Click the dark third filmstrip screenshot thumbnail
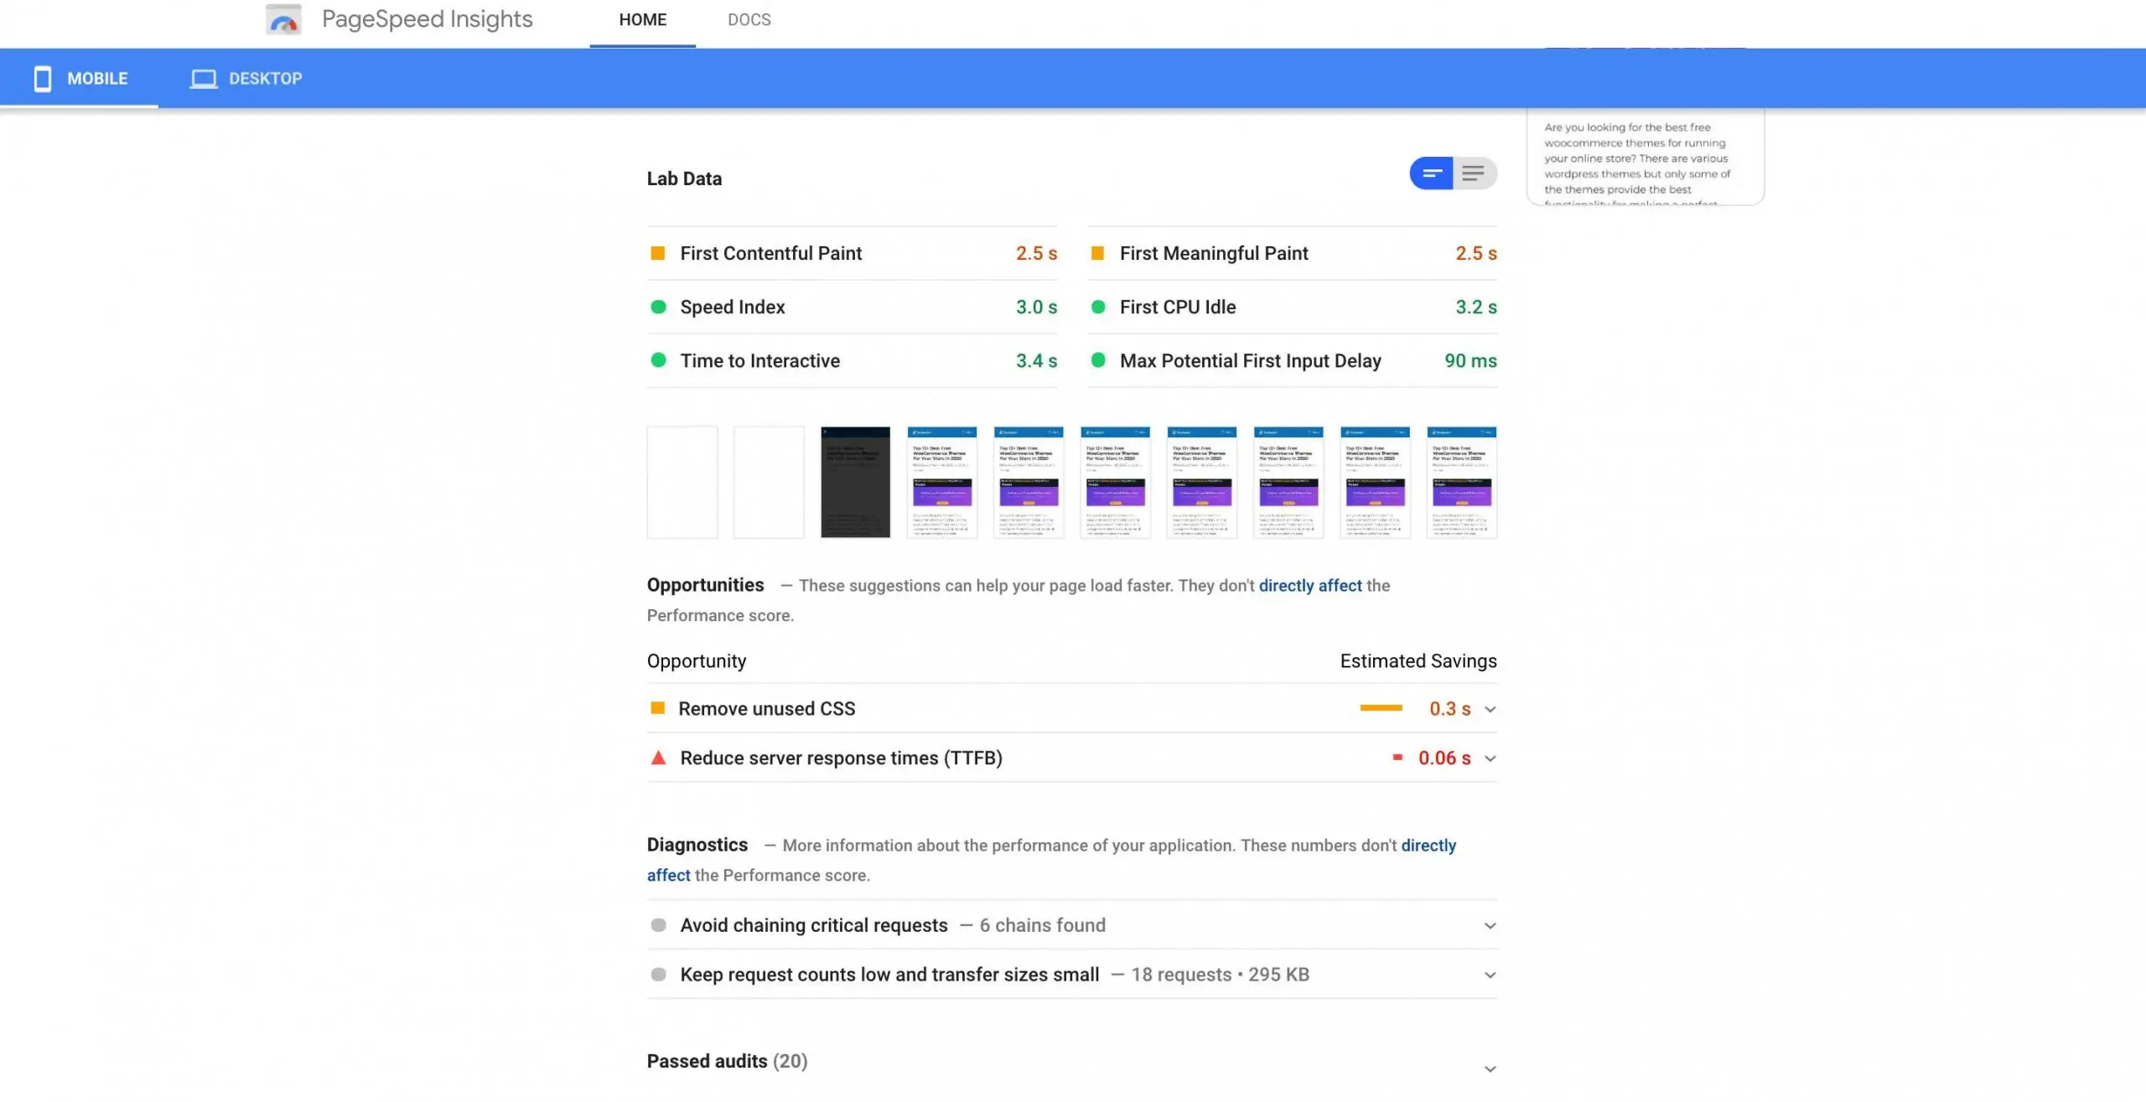 click(855, 482)
